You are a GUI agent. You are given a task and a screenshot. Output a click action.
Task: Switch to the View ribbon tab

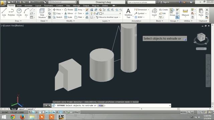tap(68, 6)
